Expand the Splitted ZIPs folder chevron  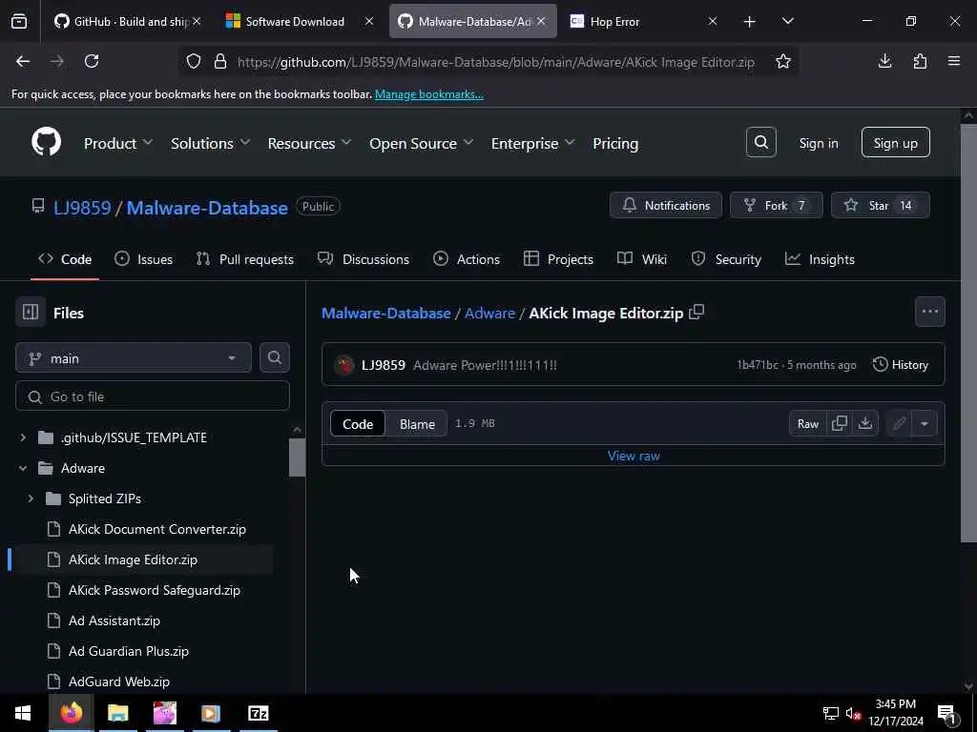pos(31,498)
